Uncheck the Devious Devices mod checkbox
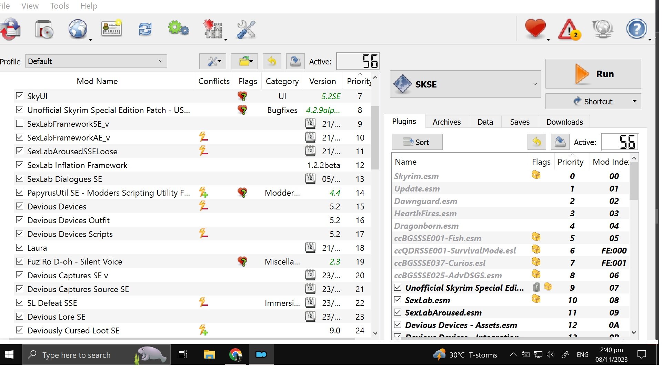662x372 pixels. (x=20, y=206)
